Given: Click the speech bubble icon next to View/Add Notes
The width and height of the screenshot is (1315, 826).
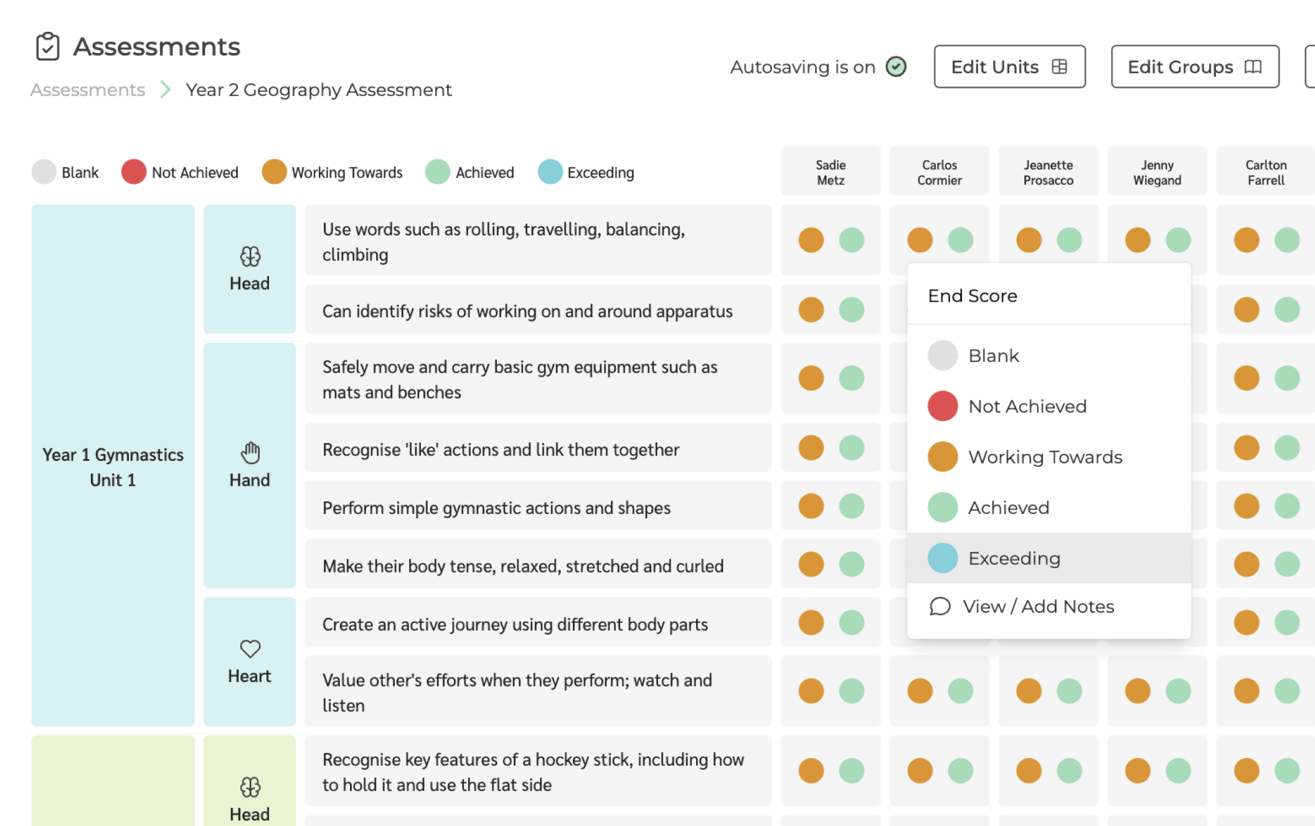Looking at the screenshot, I should pos(940,606).
